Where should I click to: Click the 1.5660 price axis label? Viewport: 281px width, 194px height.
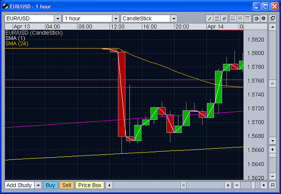click(x=255, y=150)
